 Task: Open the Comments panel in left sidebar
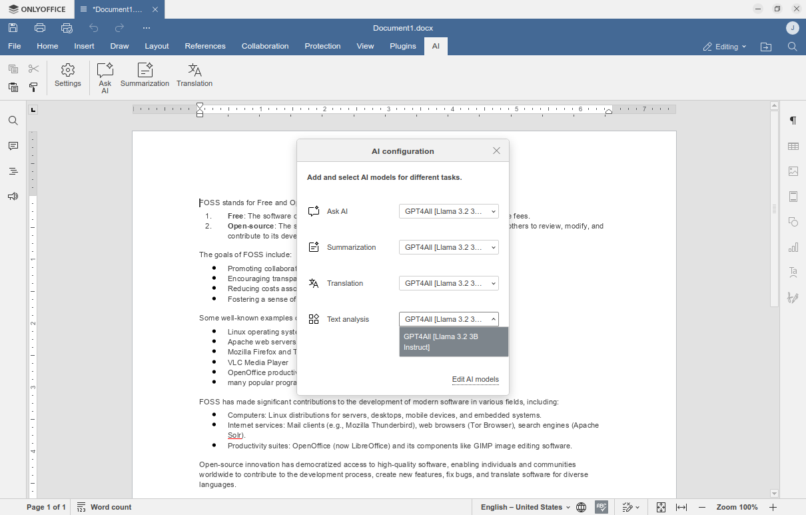(x=13, y=146)
